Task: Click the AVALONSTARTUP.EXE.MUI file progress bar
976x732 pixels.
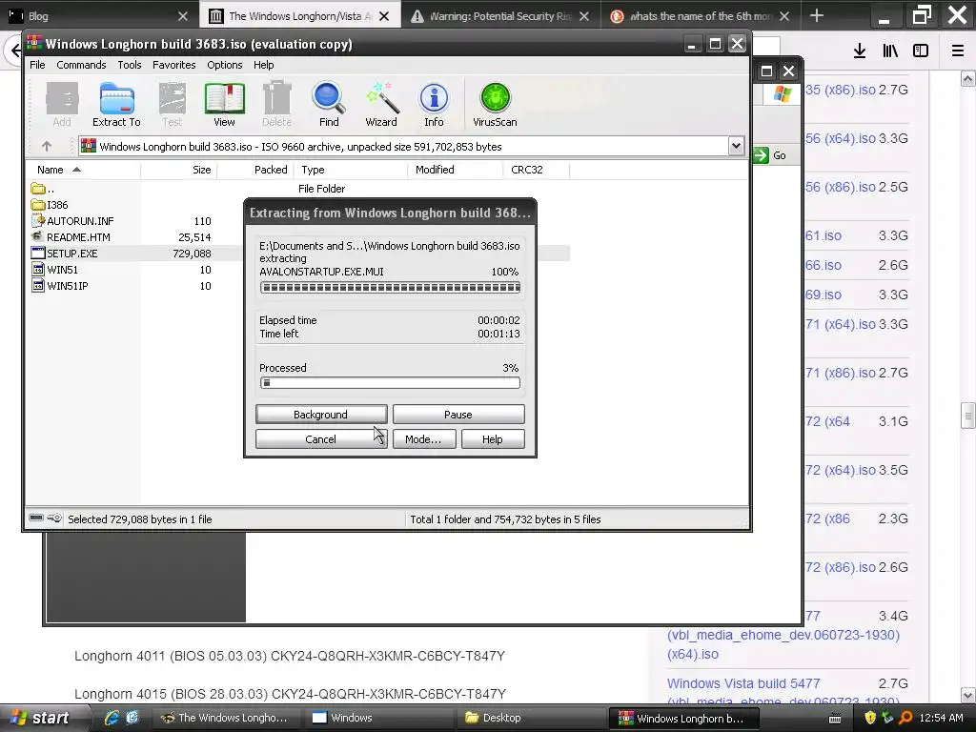Action: point(390,287)
